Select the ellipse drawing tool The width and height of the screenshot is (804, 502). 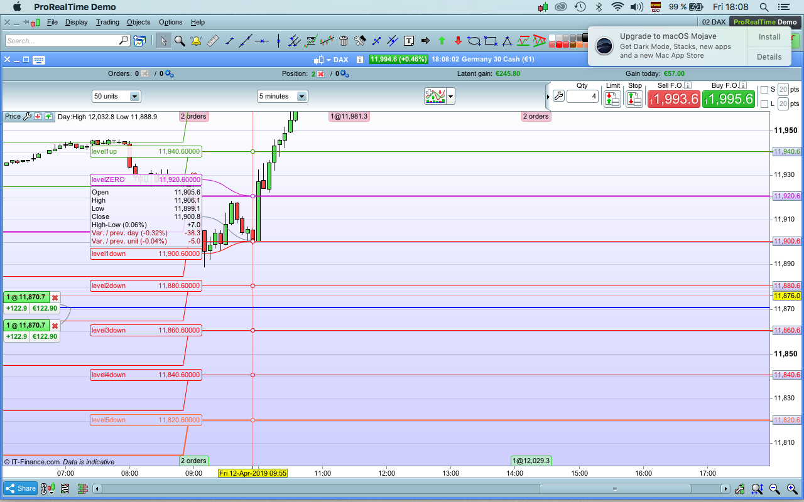coord(474,41)
